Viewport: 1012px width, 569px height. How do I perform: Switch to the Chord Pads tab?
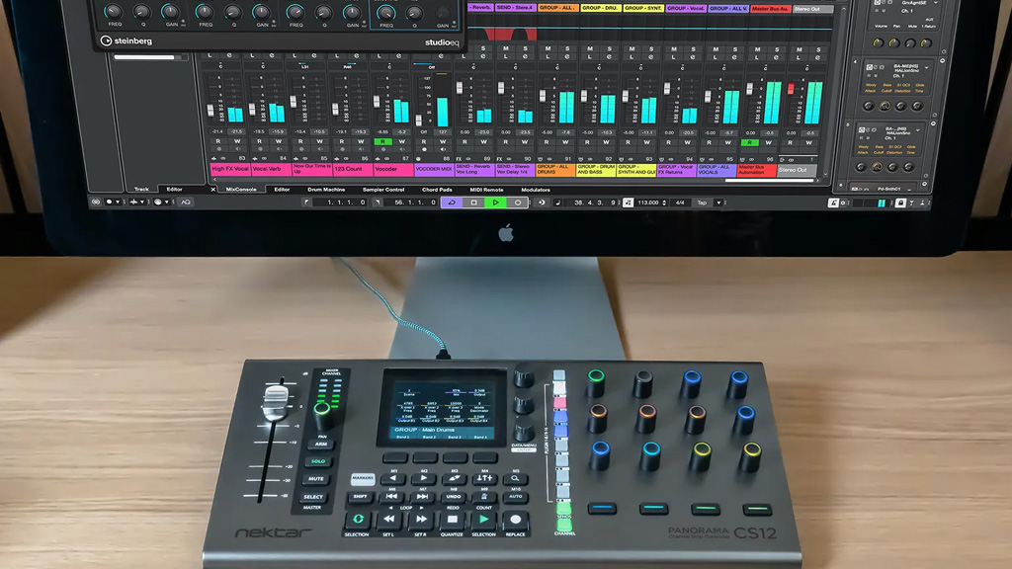pyautogui.click(x=437, y=190)
